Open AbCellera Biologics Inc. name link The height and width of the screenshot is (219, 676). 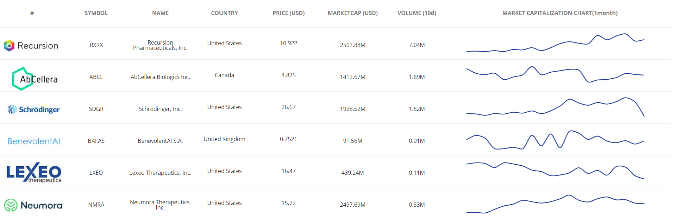[160, 77]
